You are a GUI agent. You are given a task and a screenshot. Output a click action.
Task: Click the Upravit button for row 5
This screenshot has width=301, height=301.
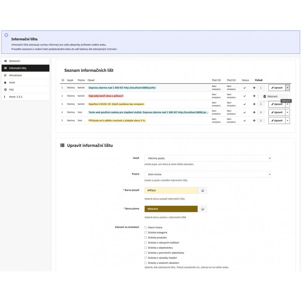click(x=277, y=121)
